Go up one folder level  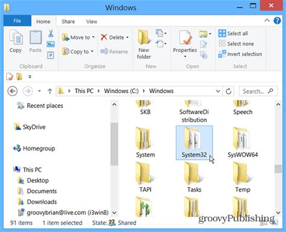coord(49,91)
